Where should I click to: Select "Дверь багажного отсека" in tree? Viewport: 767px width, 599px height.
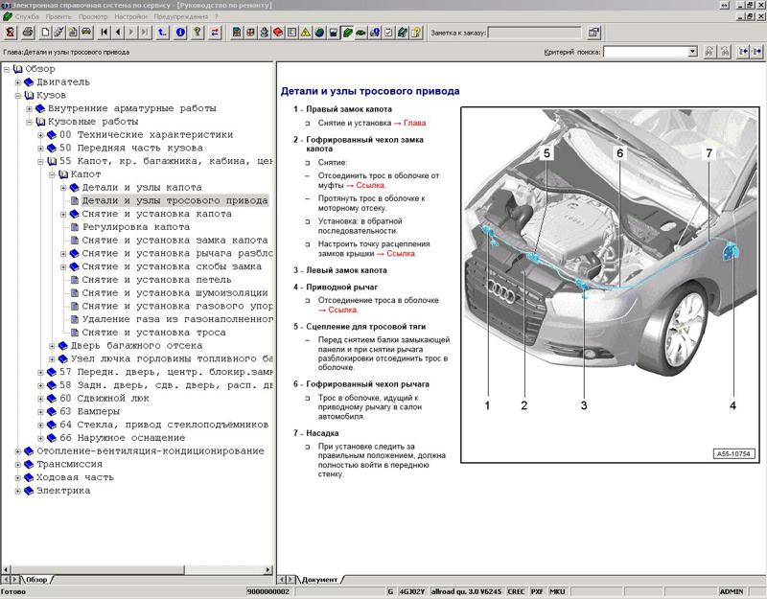pos(136,346)
